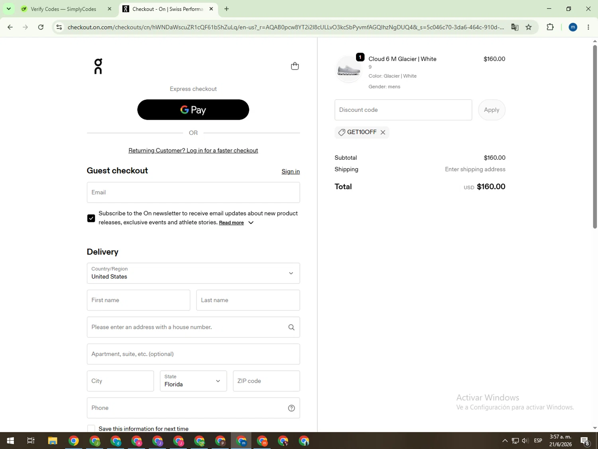Open the Chrome three-dot menu
Viewport: 598px width, 449px height.
point(588,27)
